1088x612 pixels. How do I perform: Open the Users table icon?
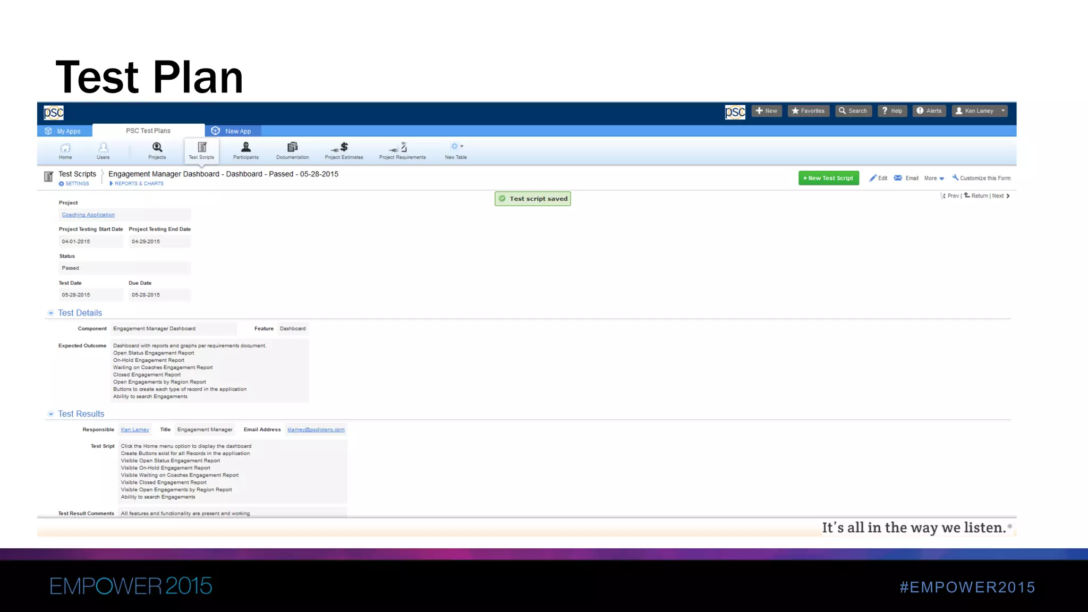click(103, 148)
